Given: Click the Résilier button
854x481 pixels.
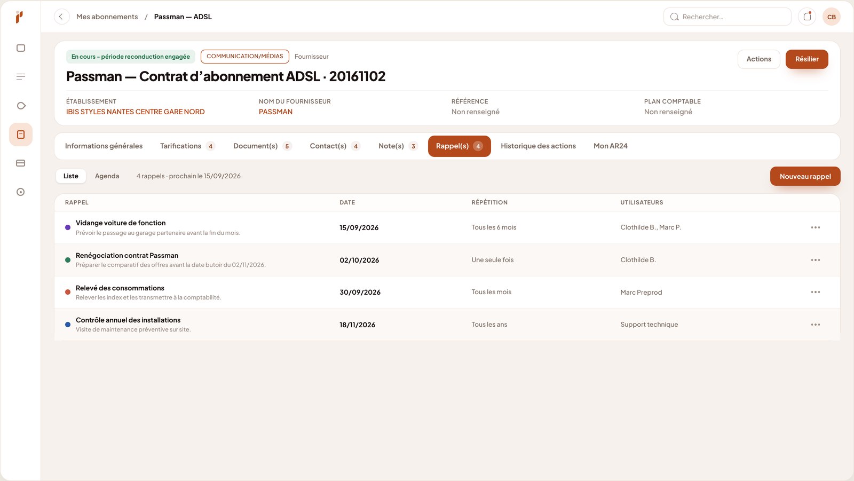Looking at the screenshot, I should pyautogui.click(x=807, y=59).
